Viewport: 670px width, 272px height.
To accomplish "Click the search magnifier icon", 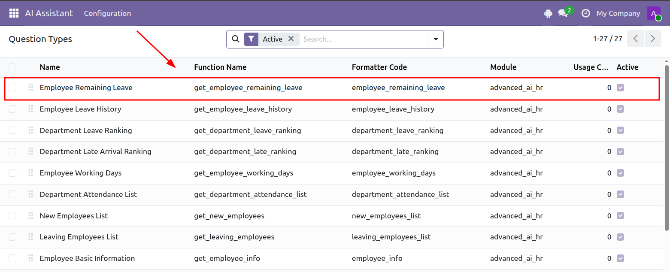I will click(x=235, y=39).
